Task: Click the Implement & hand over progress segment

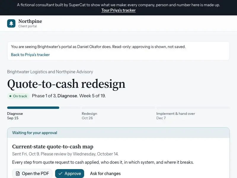Action: (193, 108)
